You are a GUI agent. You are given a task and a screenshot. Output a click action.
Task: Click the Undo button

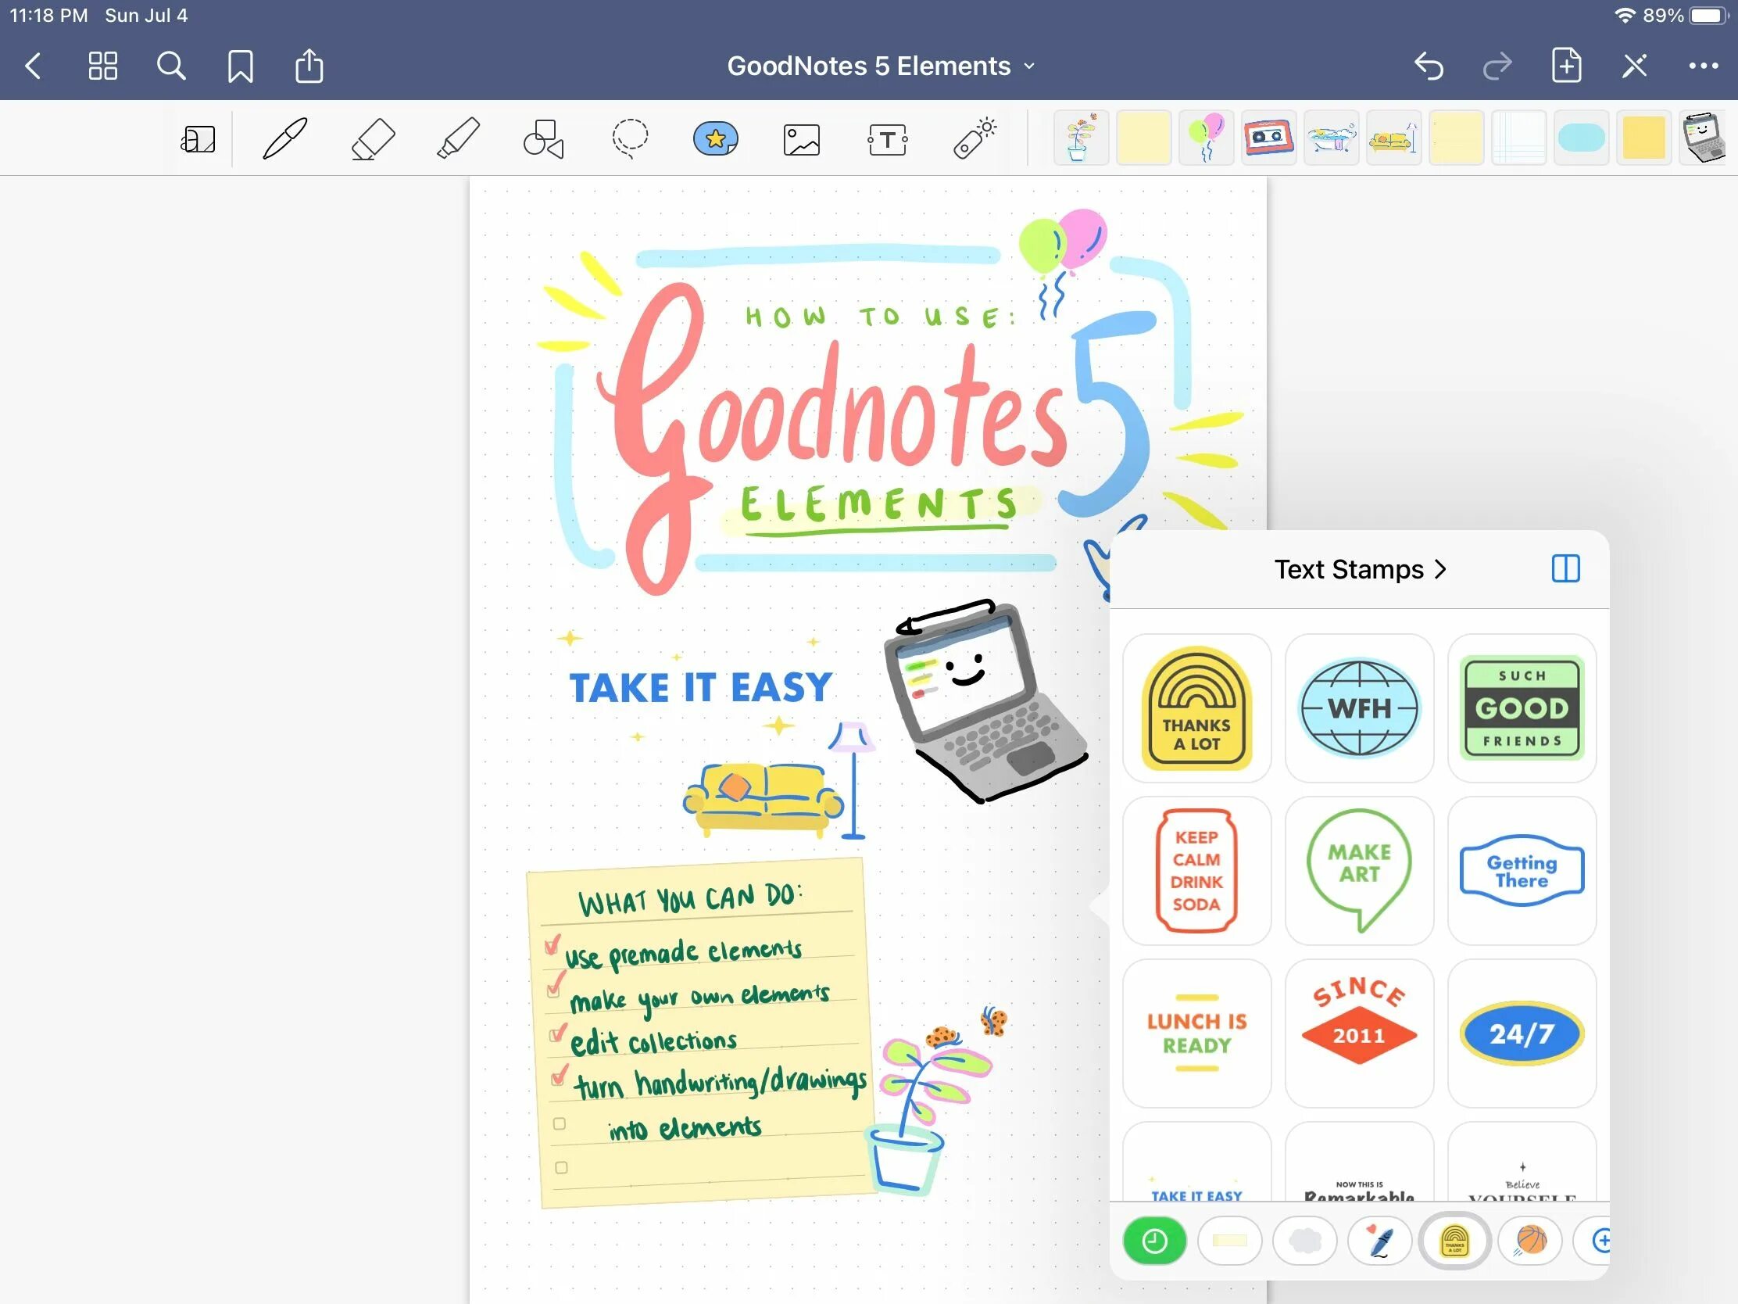1430,64
